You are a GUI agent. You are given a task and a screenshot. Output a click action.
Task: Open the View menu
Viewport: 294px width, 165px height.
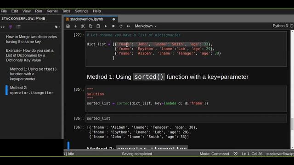(27, 11)
